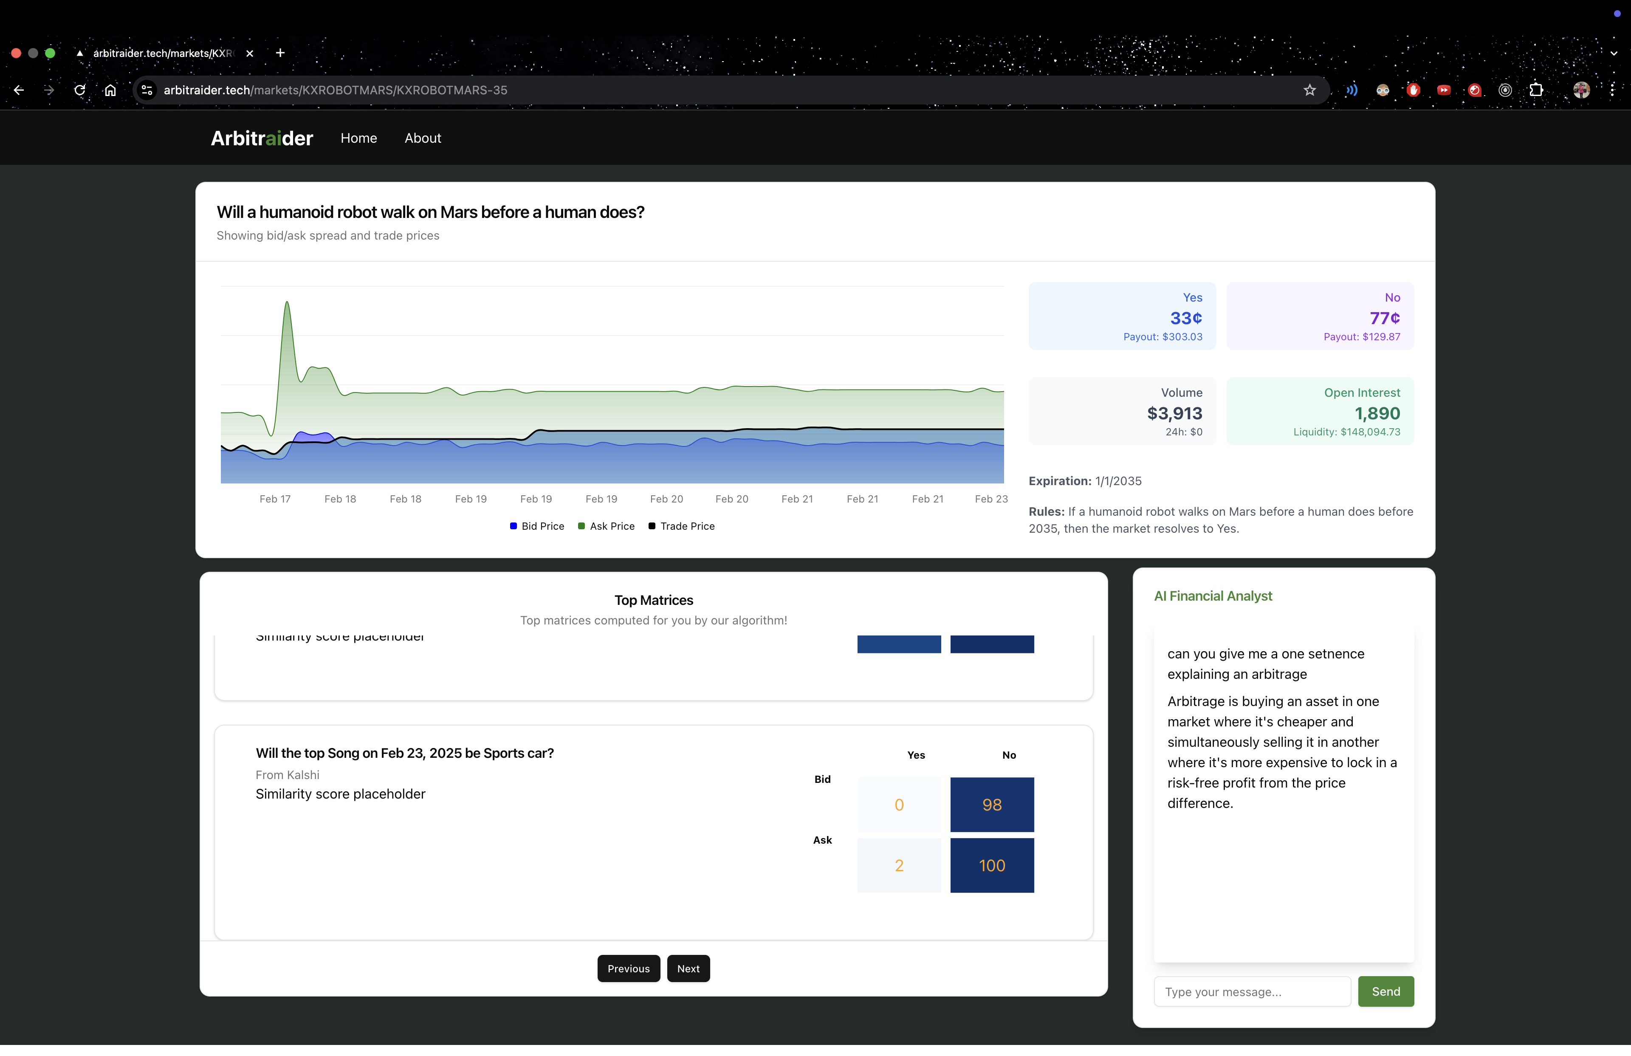Click the blue sound waves extension icon
Screen dimensions: 1631x1056
click(x=1352, y=90)
